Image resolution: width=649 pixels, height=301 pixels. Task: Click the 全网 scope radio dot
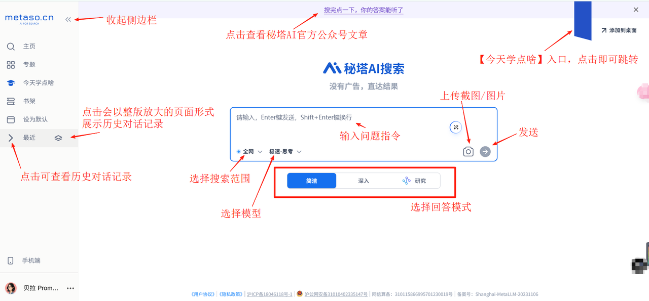tap(238, 151)
